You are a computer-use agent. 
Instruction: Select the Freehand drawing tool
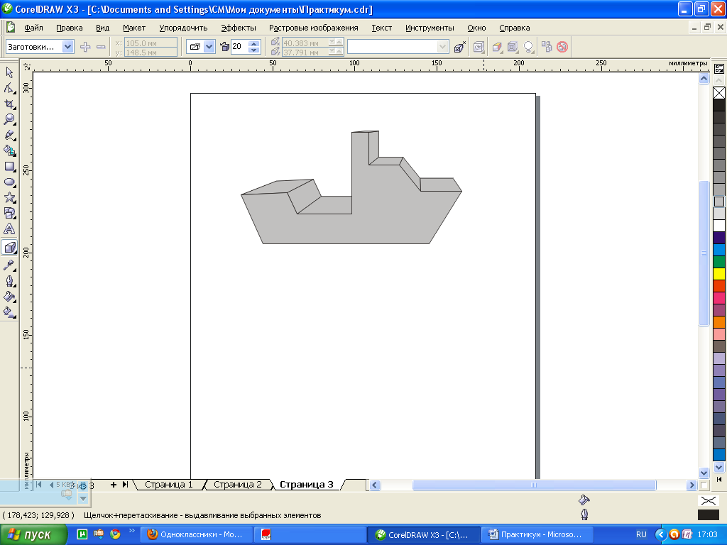tap(9, 135)
